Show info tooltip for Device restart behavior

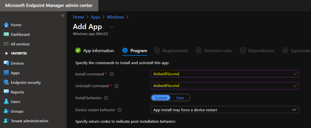click(119, 110)
